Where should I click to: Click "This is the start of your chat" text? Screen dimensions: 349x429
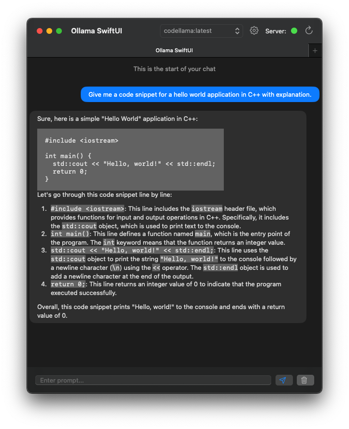[x=174, y=69]
